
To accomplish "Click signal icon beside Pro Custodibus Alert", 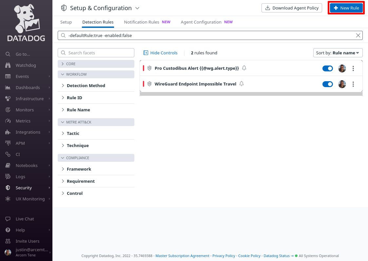I will point(149,68).
